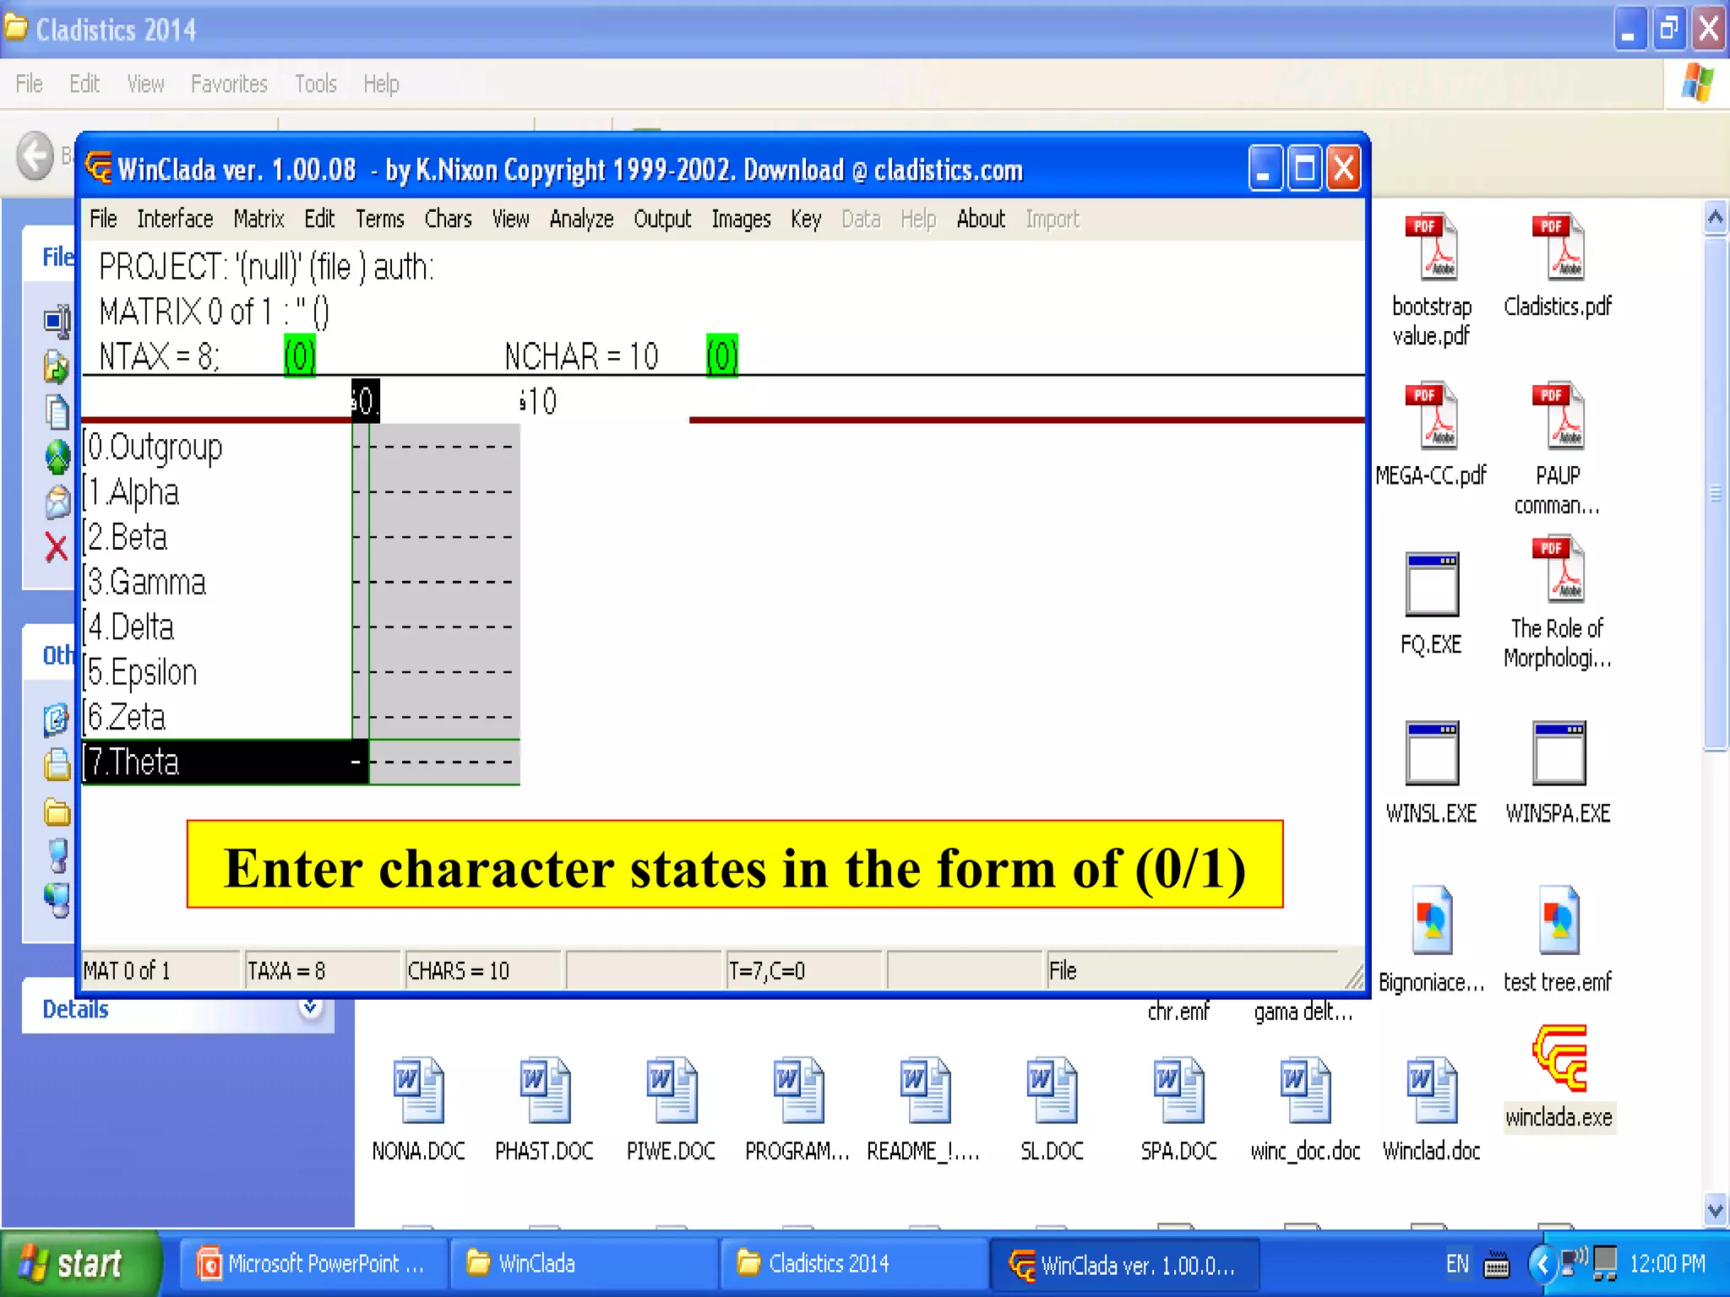
Task: Click the selected character column 0 header
Action: (365, 400)
